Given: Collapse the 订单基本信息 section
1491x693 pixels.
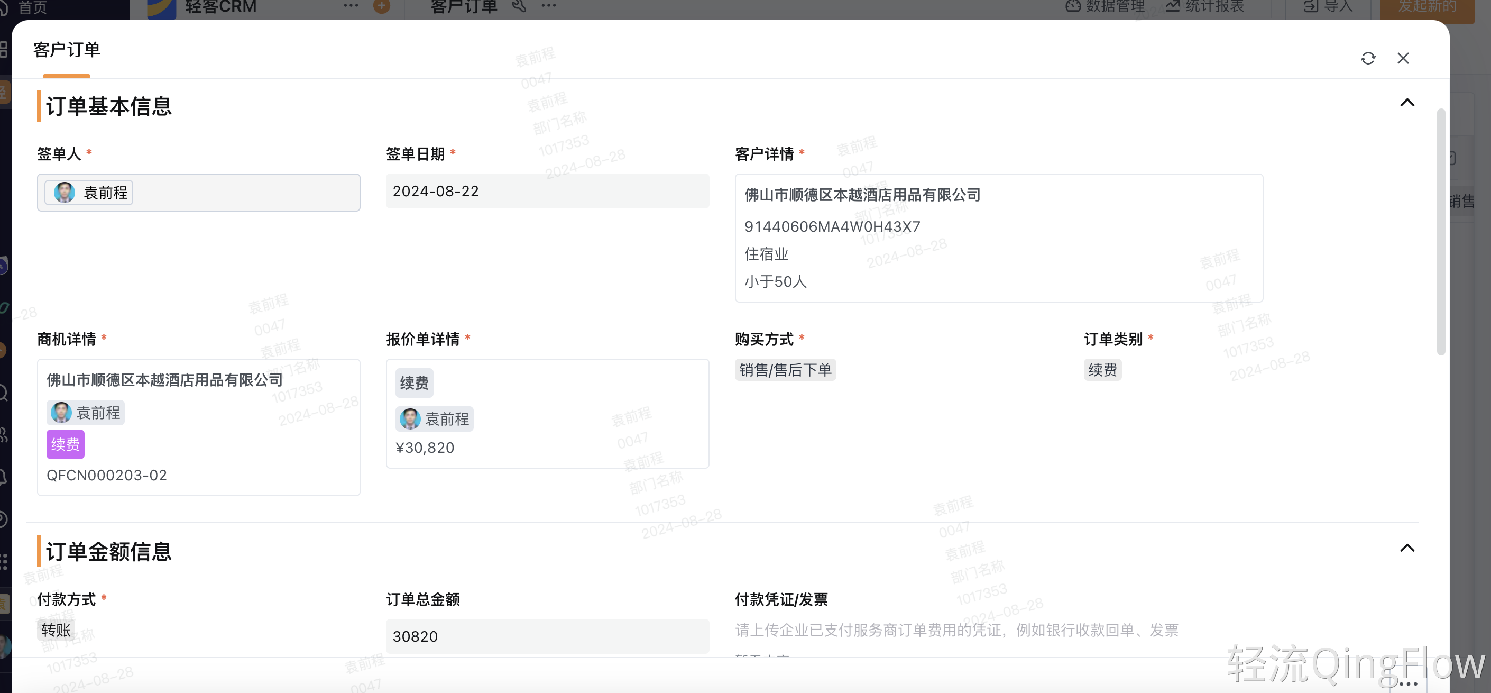Looking at the screenshot, I should [1408, 103].
